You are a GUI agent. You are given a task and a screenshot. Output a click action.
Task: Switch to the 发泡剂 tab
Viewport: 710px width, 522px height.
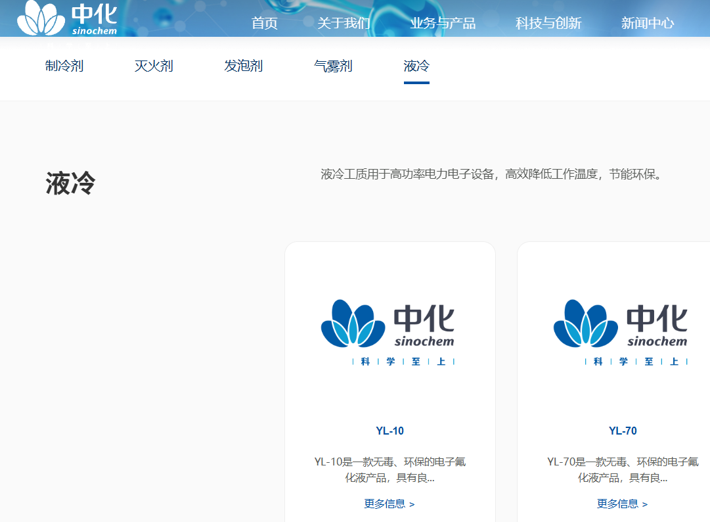click(244, 66)
